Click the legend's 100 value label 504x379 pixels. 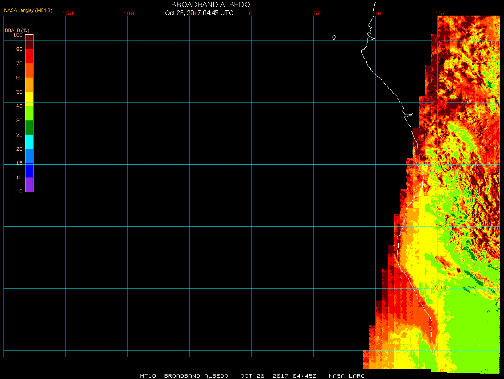tap(18, 35)
